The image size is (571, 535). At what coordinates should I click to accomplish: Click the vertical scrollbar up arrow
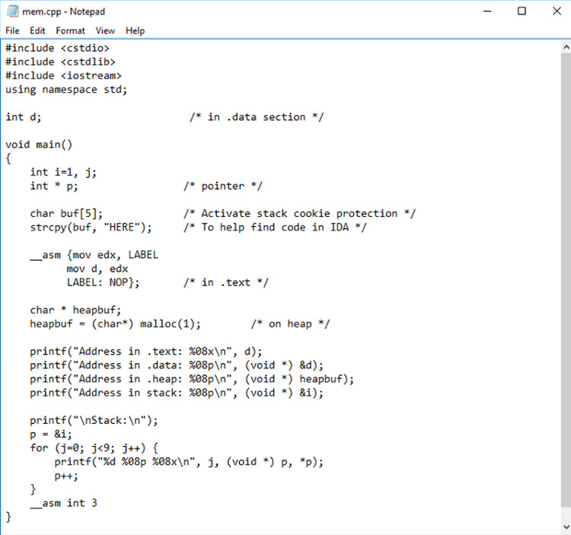coord(563,46)
